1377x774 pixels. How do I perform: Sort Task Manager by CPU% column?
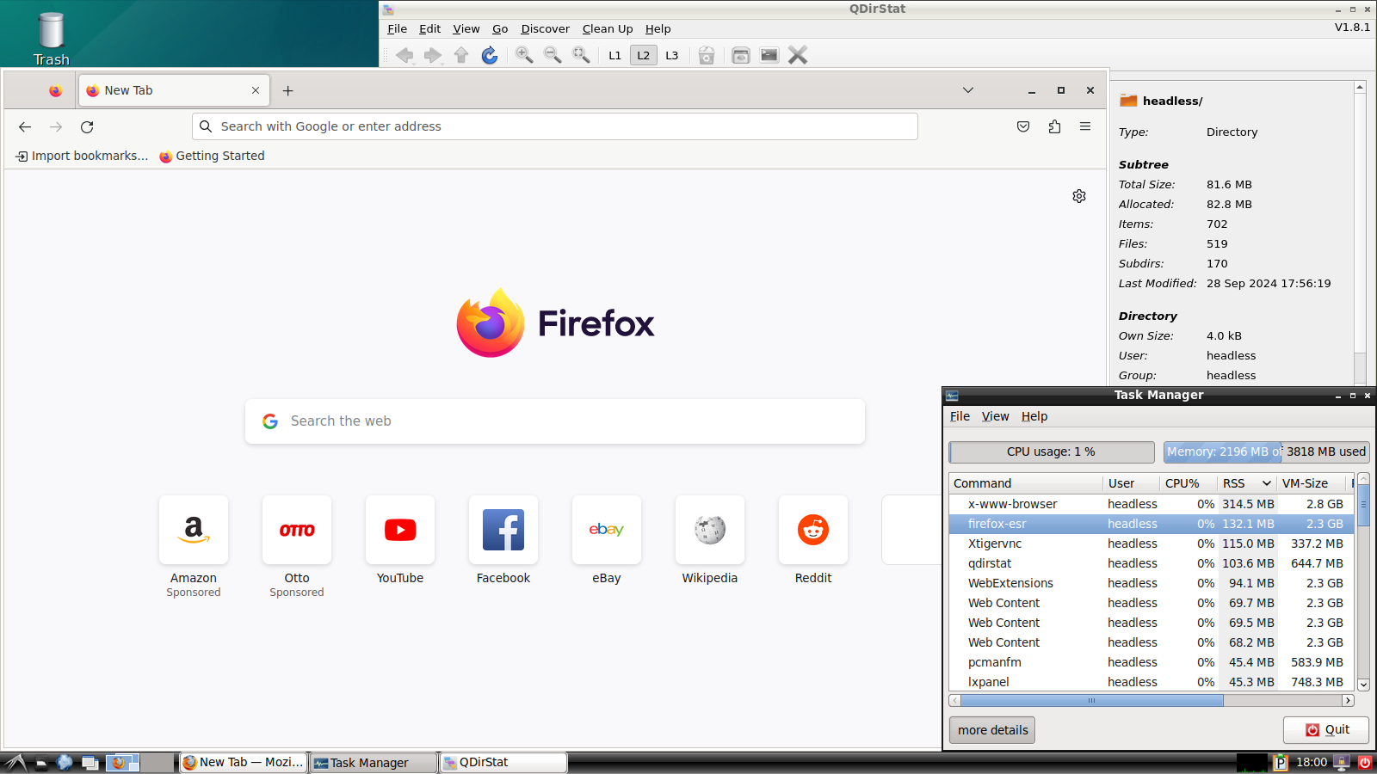click(x=1189, y=483)
